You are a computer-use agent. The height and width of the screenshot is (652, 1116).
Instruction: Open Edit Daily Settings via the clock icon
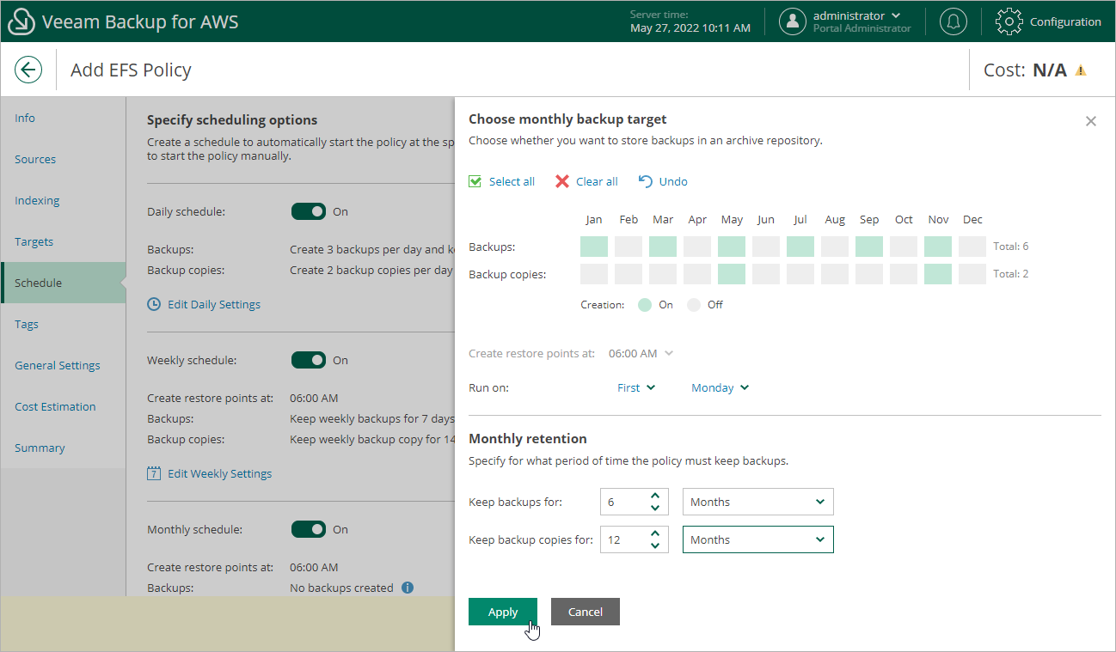click(x=156, y=303)
